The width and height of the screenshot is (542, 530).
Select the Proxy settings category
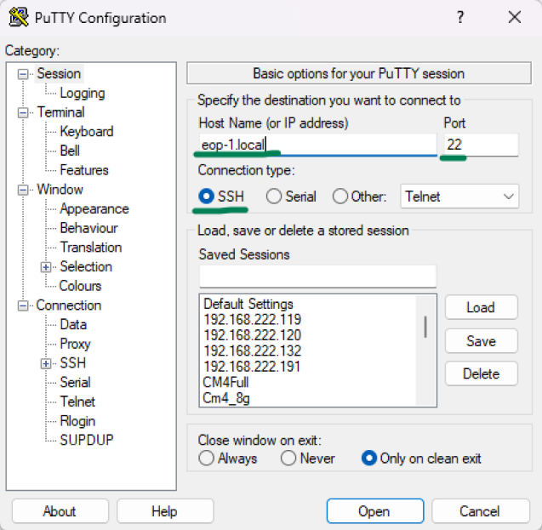[75, 344]
